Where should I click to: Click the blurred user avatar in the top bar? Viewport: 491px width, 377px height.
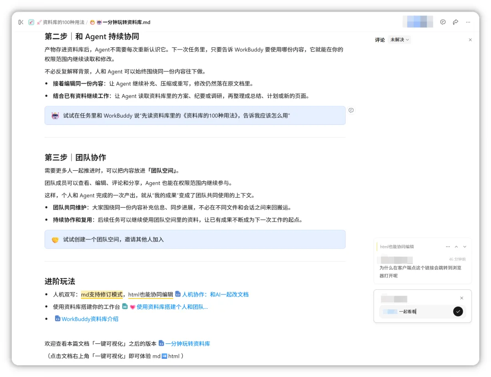point(418,22)
